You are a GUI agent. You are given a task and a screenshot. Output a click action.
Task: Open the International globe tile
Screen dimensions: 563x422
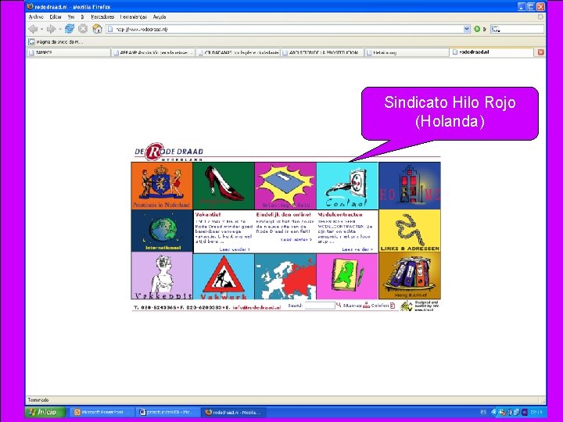(x=162, y=231)
